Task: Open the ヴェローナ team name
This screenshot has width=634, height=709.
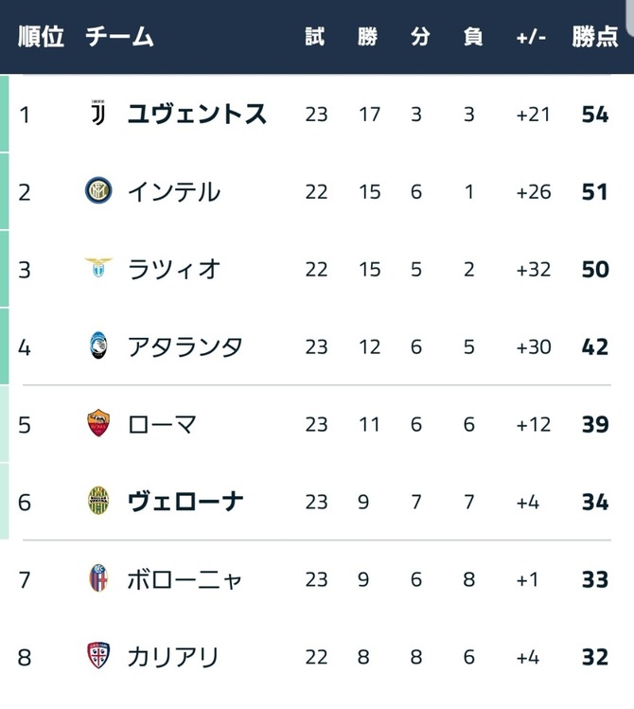Action: coord(185,502)
